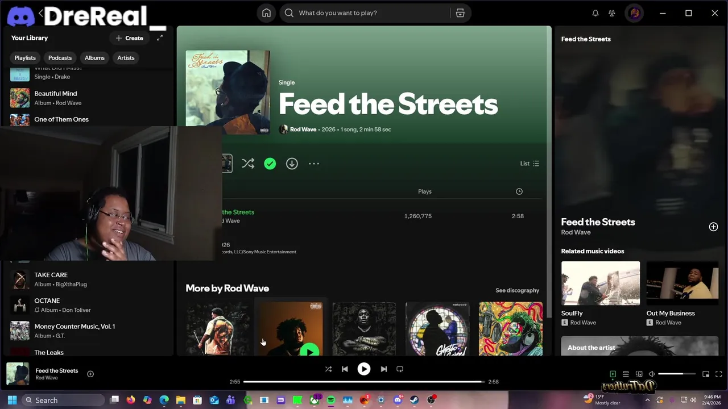Open more options for the single
Viewport: 728px width, 409px height.
pyautogui.click(x=314, y=164)
